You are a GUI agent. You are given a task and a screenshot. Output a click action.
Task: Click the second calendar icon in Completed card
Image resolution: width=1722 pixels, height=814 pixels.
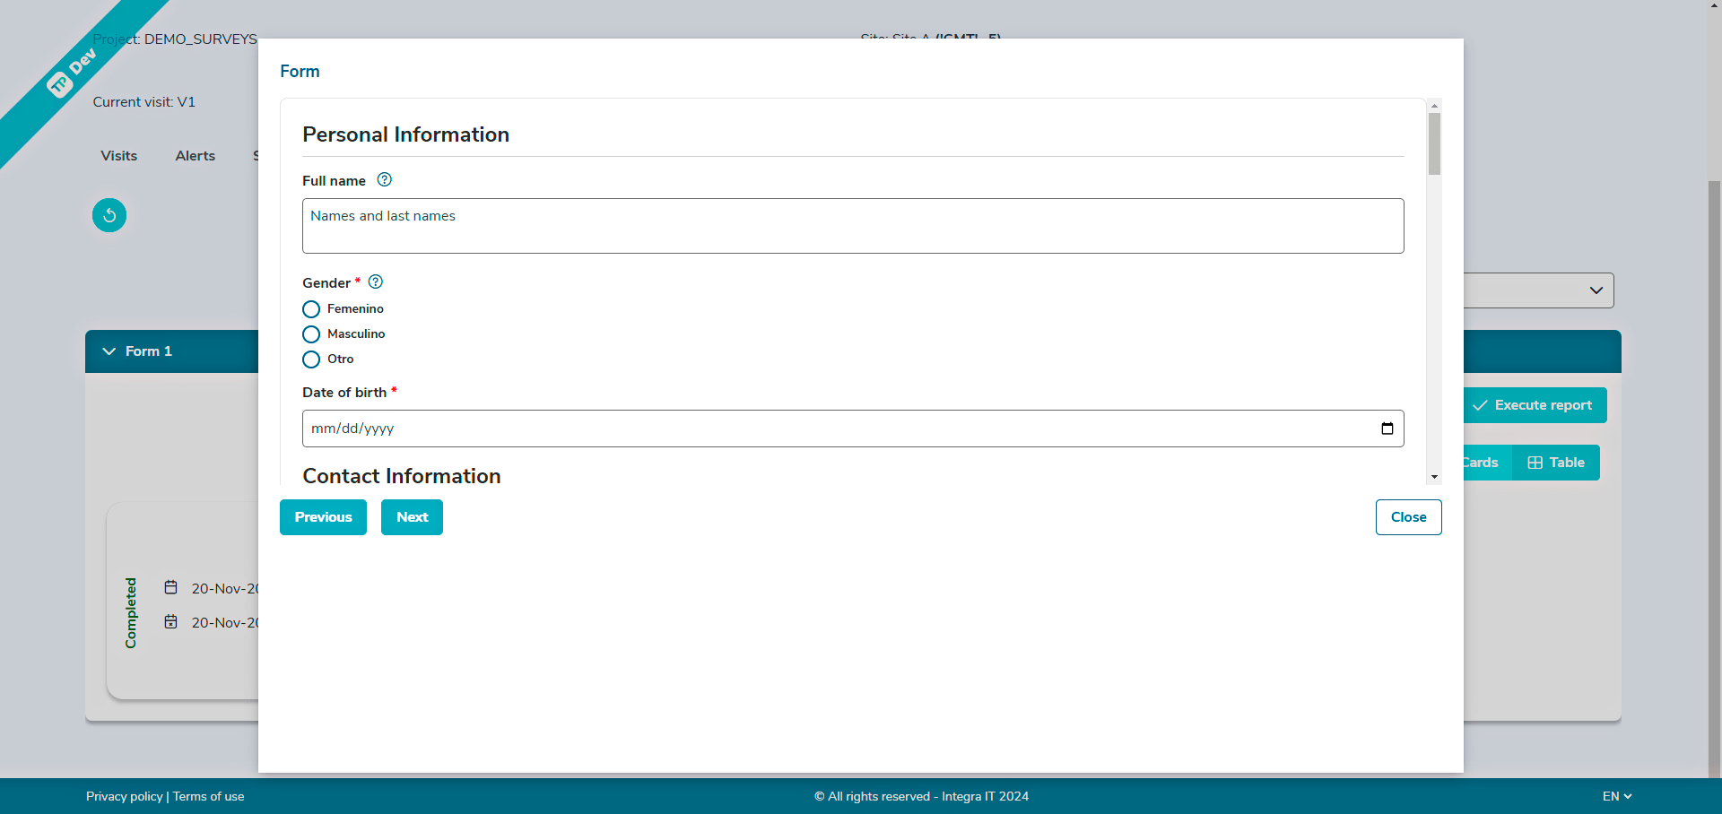(x=171, y=622)
